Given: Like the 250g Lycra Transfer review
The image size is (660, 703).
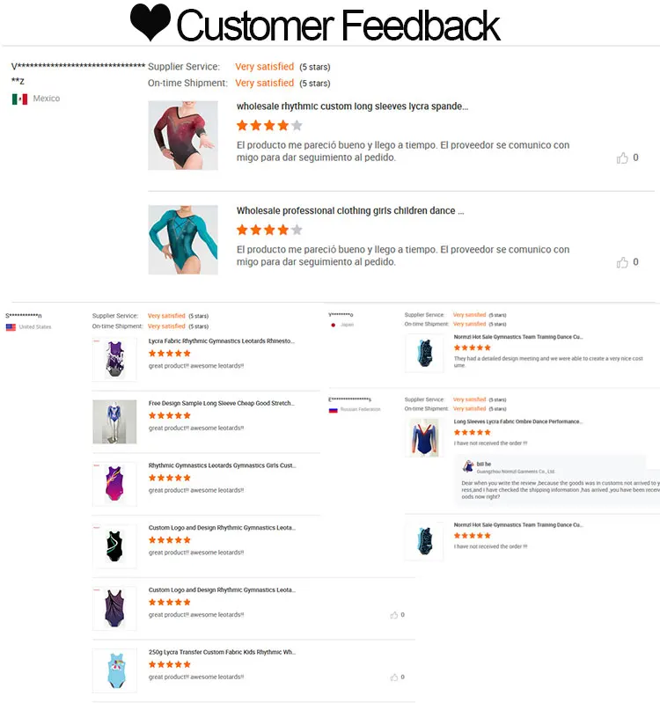Looking at the screenshot, I should click(x=394, y=677).
